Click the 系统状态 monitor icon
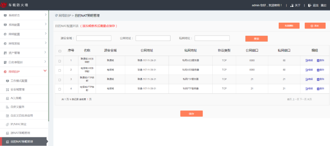 (5, 15)
